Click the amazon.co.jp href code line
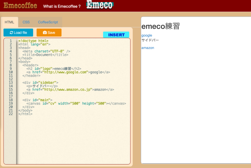Screen dimensions: 251x168 tap(70, 89)
